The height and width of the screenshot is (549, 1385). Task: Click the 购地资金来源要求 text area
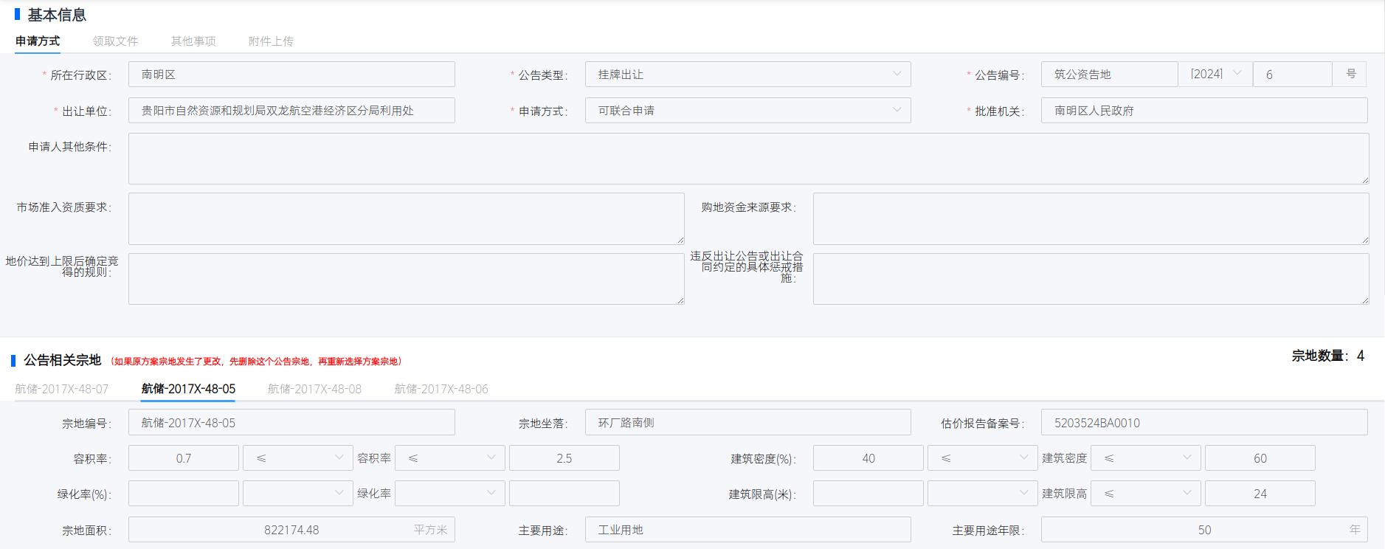coord(1091,219)
